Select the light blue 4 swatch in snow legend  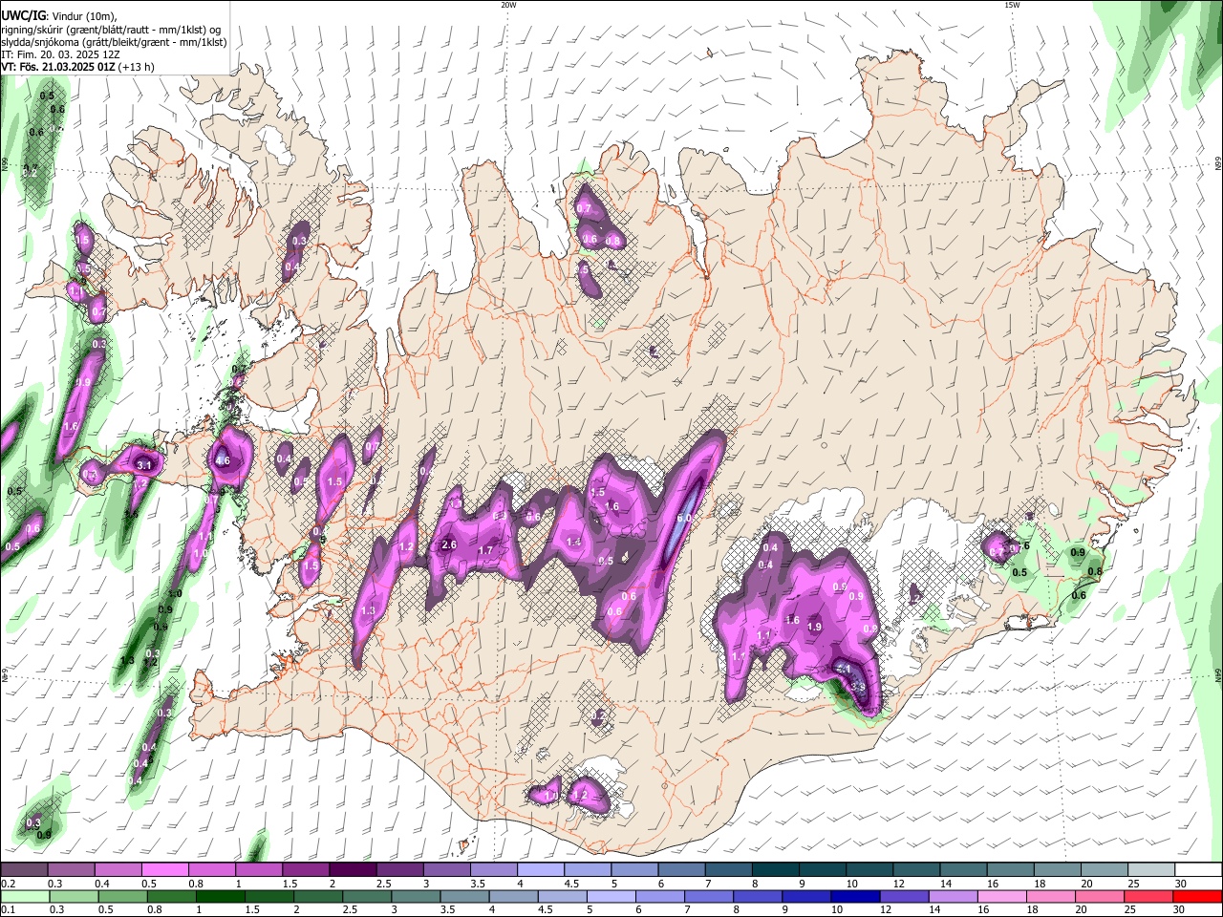coord(540,869)
